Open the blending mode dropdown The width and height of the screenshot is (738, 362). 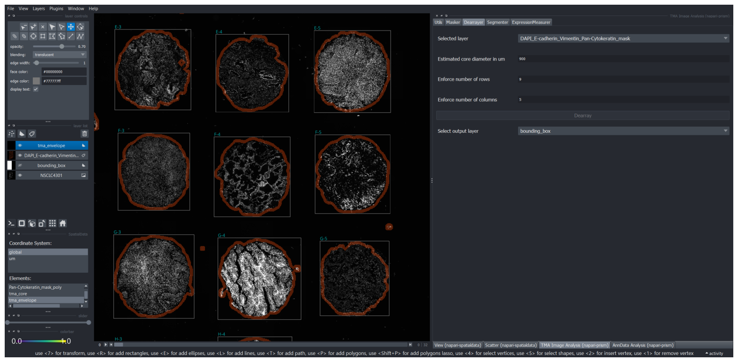tap(60, 54)
